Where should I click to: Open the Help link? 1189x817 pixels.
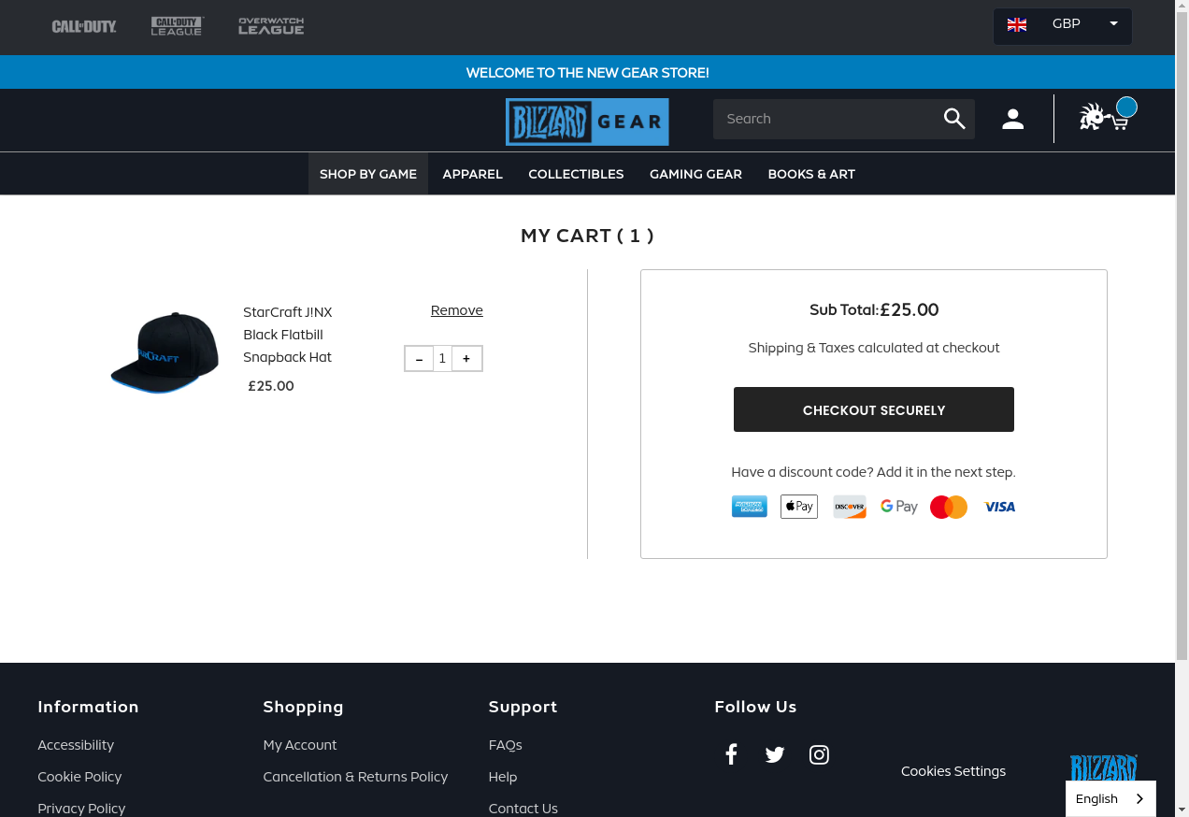coord(503,777)
